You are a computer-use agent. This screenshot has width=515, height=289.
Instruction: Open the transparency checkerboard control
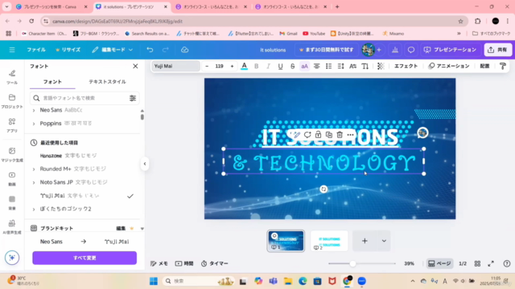381,66
